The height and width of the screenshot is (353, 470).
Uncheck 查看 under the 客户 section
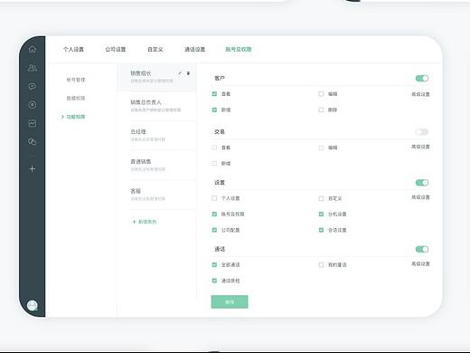click(214, 94)
